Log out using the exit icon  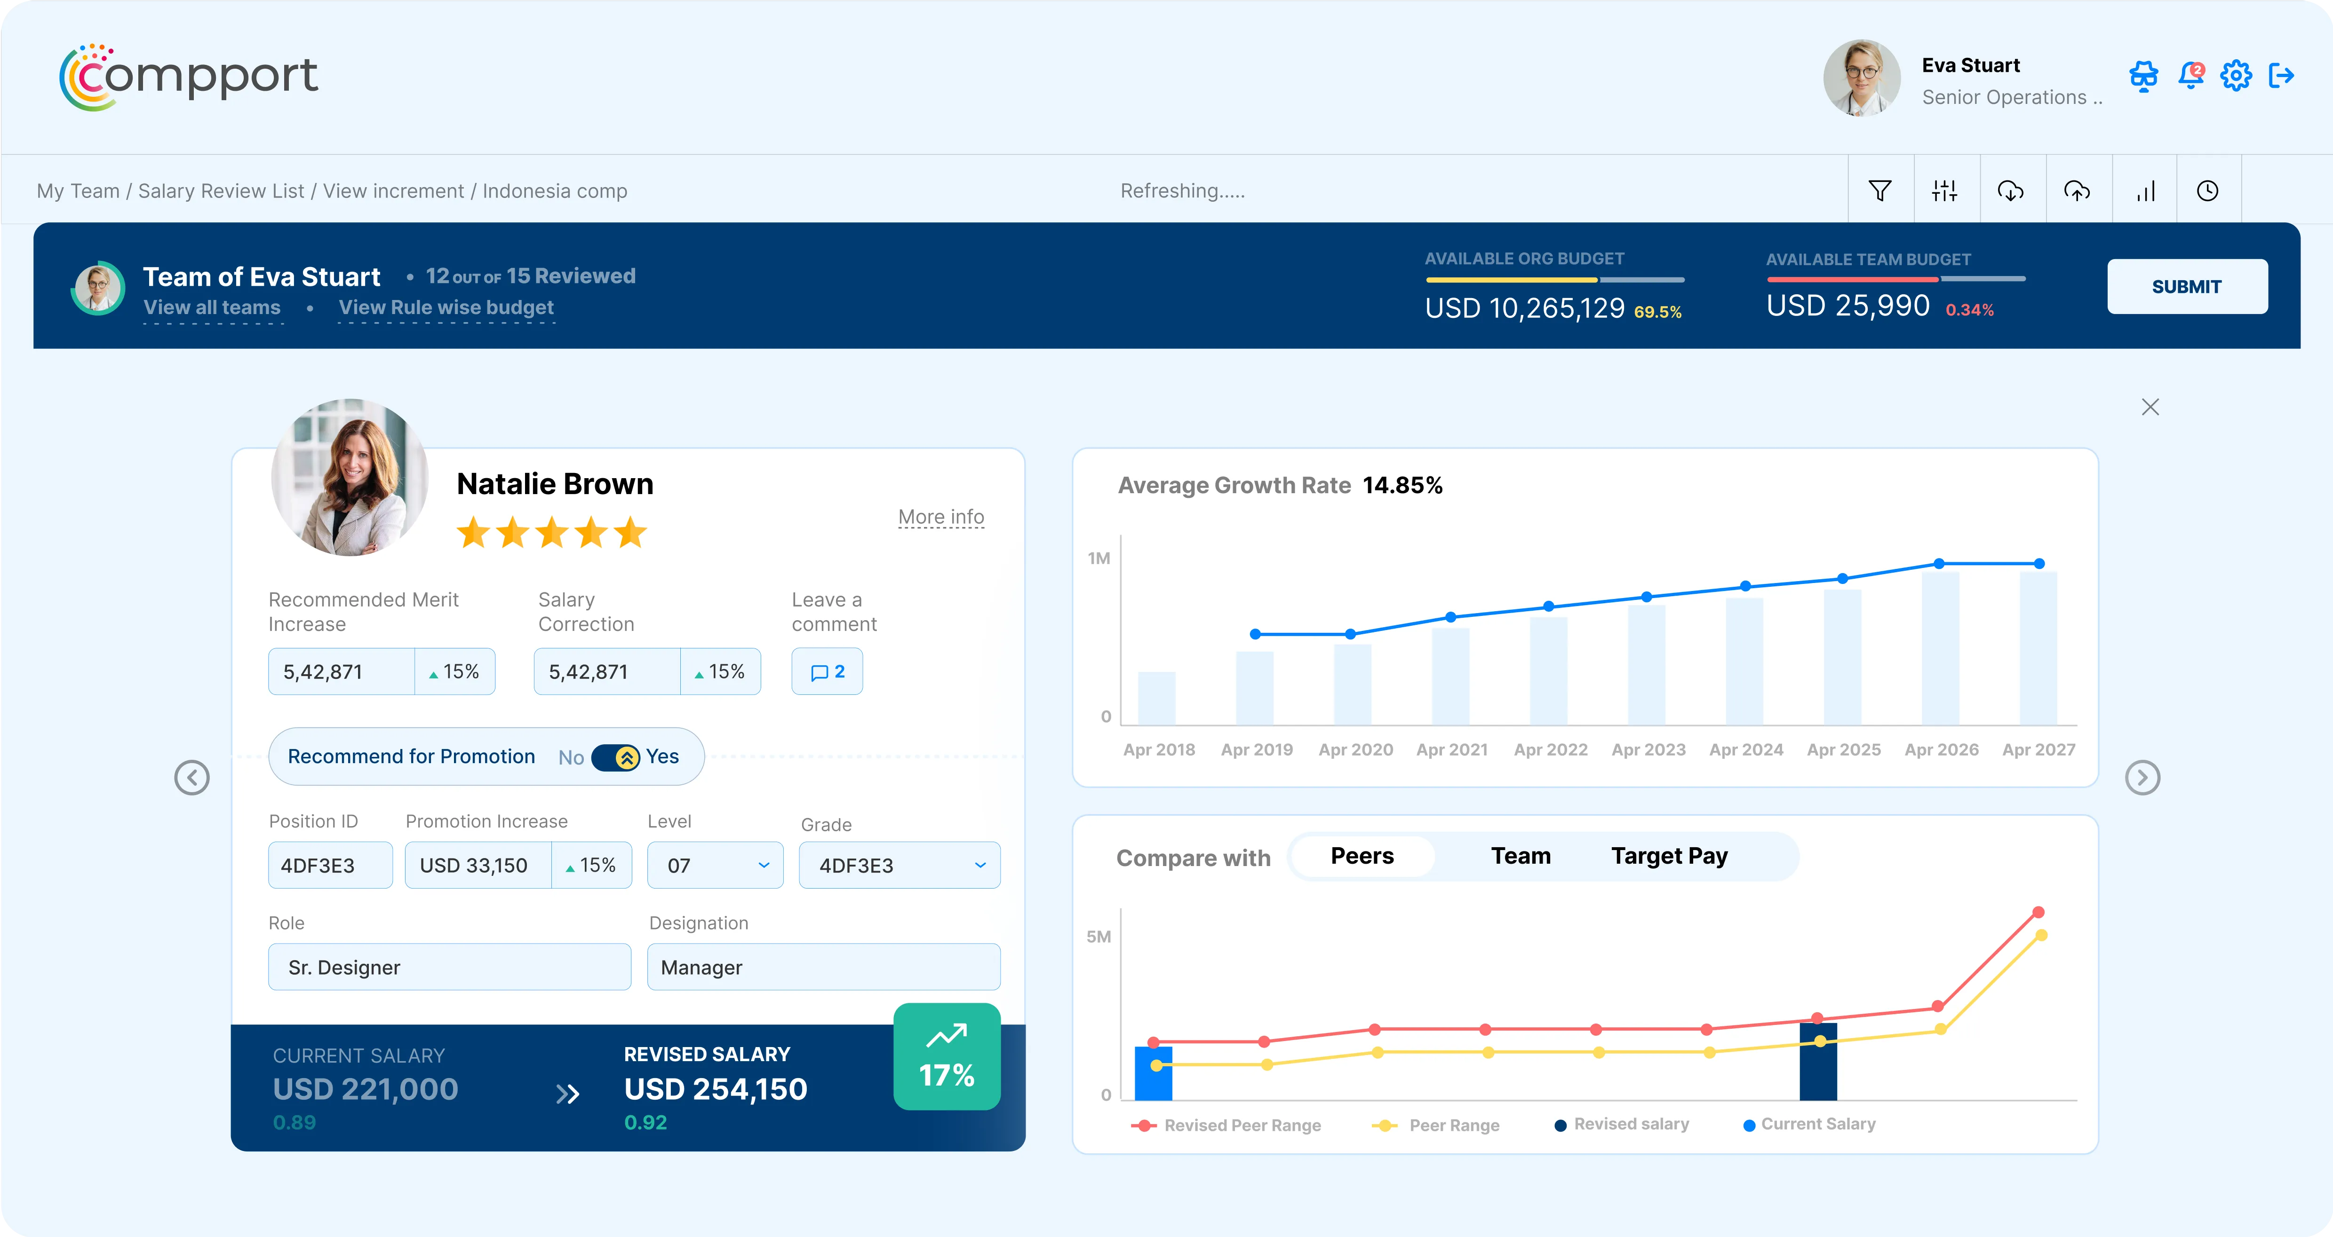(2283, 76)
